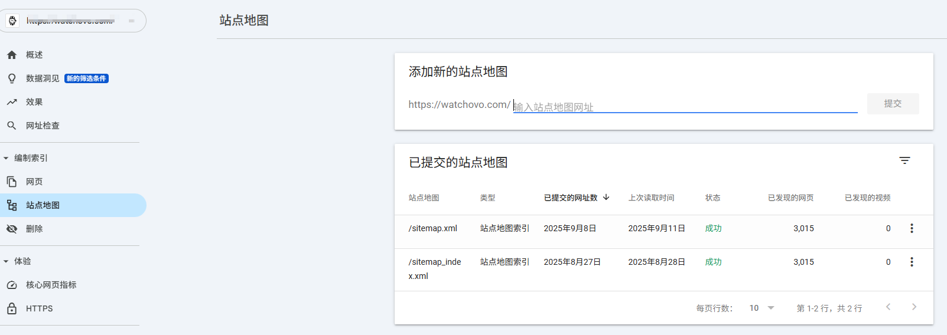Click the home icon beside 概述

[x=12, y=55]
